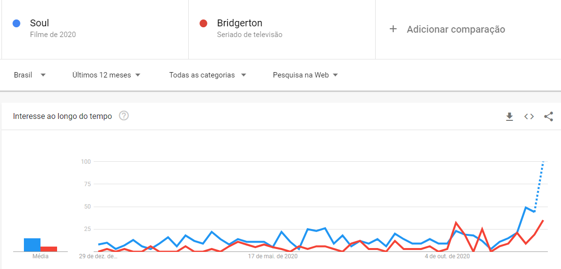Screen dimensions: 561x269
Task: Click the dotted blue peak at 100
Action: point(543,162)
